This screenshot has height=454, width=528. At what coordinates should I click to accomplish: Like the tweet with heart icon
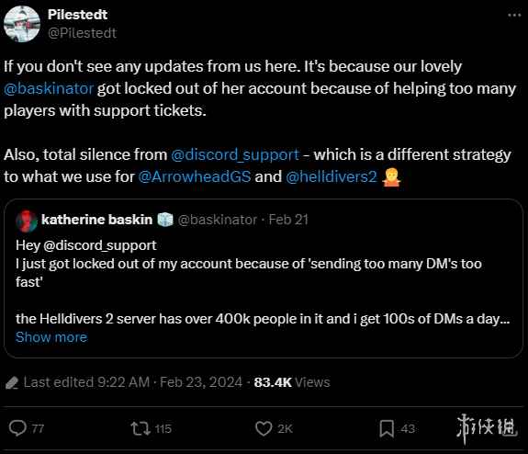pyautogui.click(x=264, y=428)
